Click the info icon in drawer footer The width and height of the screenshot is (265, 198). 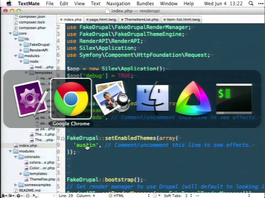(28, 196)
